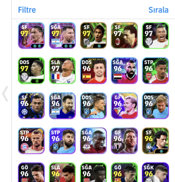Select the SĞK 96 purple card
The width and height of the screenshot is (175, 182).
click(156, 172)
